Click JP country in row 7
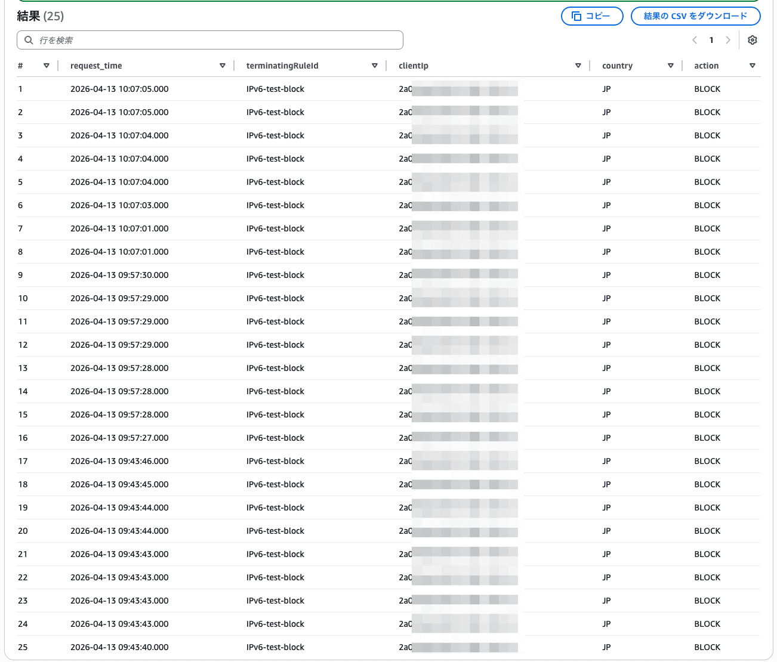The height and width of the screenshot is (662, 777). coord(606,228)
